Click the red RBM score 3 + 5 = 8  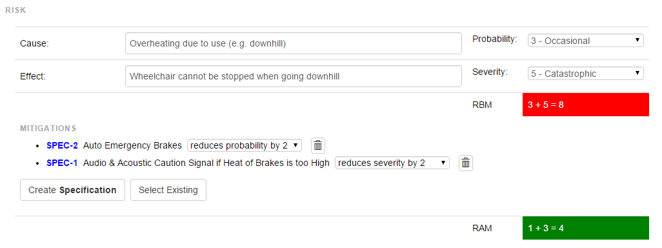coord(586,105)
